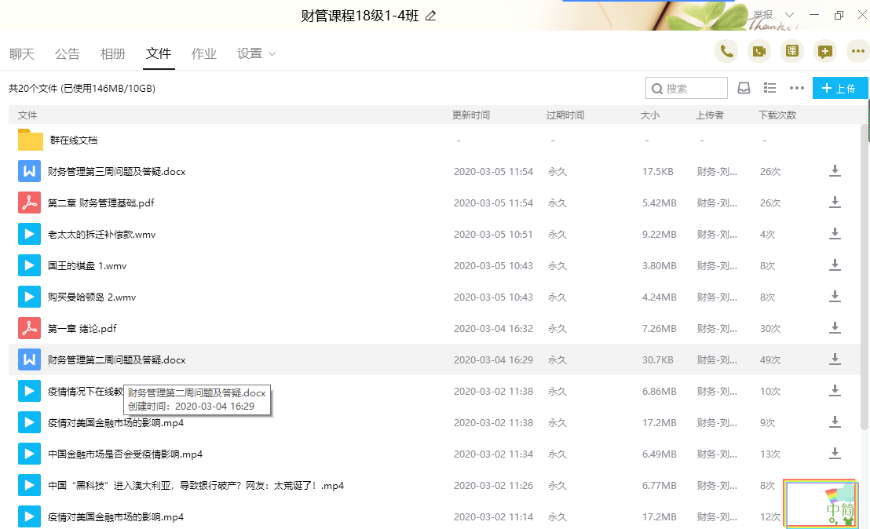Select 中国“黑科技”进入澳大利亚 video name

click(x=196, y=485)
